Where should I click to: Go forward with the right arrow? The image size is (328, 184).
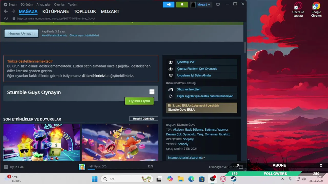click(x=13, y=11)
